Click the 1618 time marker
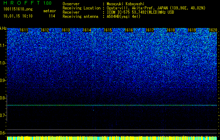 pos(171,30)
